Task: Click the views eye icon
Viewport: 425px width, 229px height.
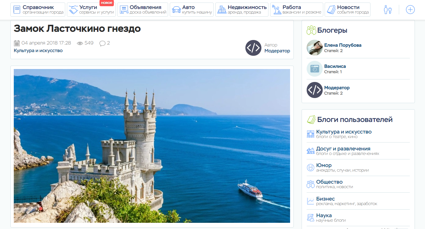Action: [80, 43]
